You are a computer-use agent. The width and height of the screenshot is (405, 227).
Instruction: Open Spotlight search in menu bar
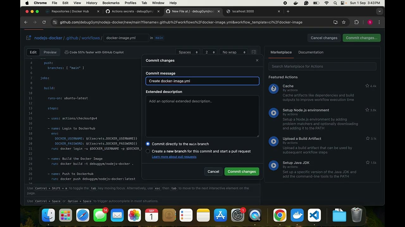tap(335, 3)
